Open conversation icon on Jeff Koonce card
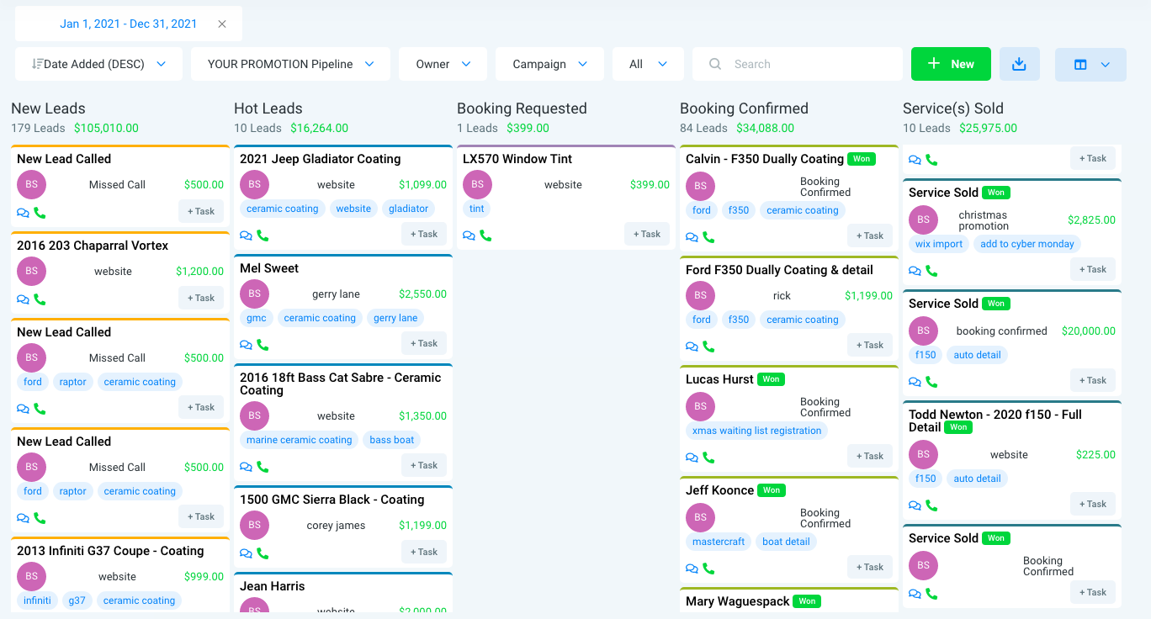The width and height of the screenshot is (1151, 619). 692,569
